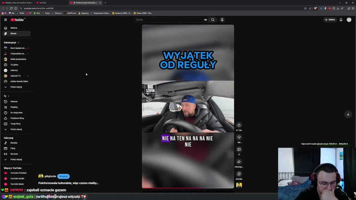Expand Pokaż więcej under Twoje filmy

point(16,129)
